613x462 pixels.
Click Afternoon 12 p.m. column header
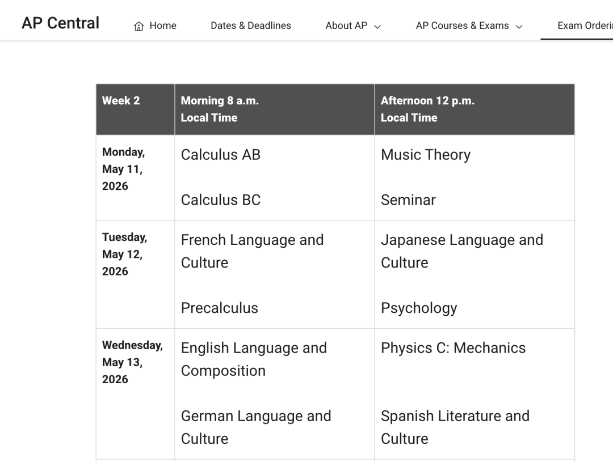coord(427,109)
